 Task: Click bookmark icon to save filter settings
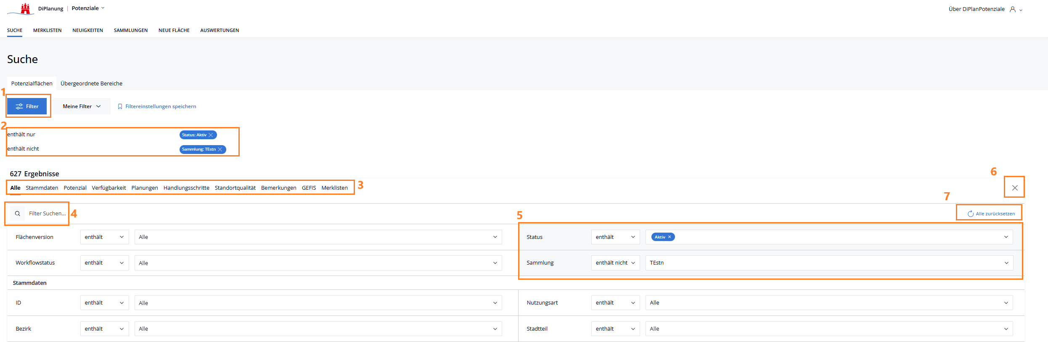(120, 106)
